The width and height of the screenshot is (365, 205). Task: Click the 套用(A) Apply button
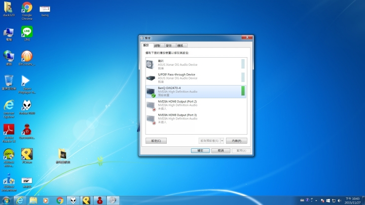pyautogui.click(x=241, y=151)
